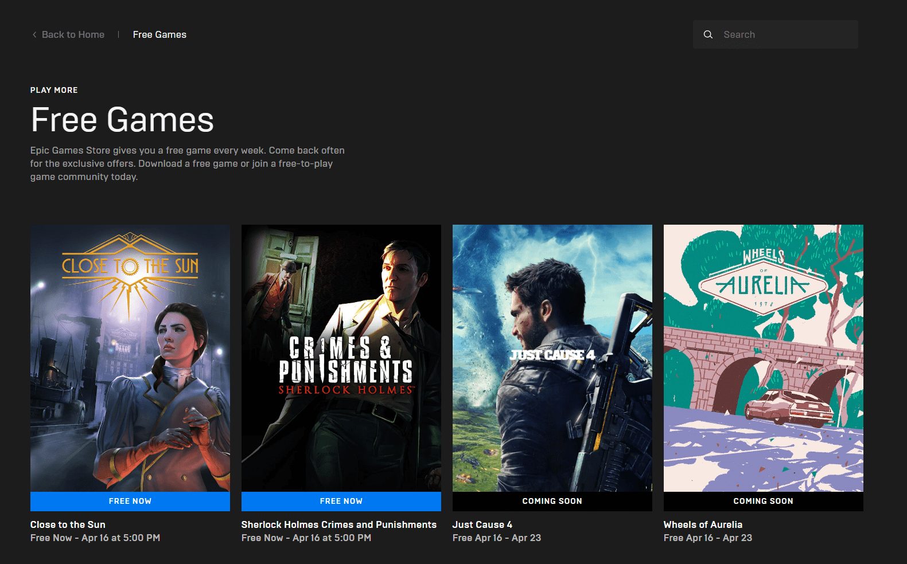Open the Wheels of Aurelia cover art
Screen dimensions: 907x564
point(764,358)
